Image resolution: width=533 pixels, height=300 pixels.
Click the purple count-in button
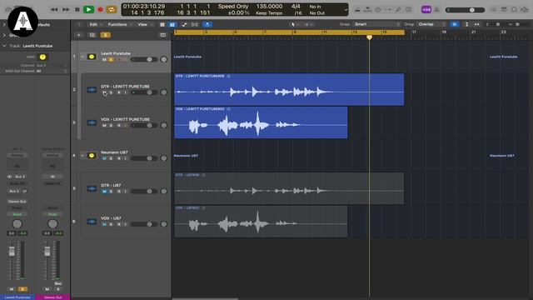click(426, 9)
